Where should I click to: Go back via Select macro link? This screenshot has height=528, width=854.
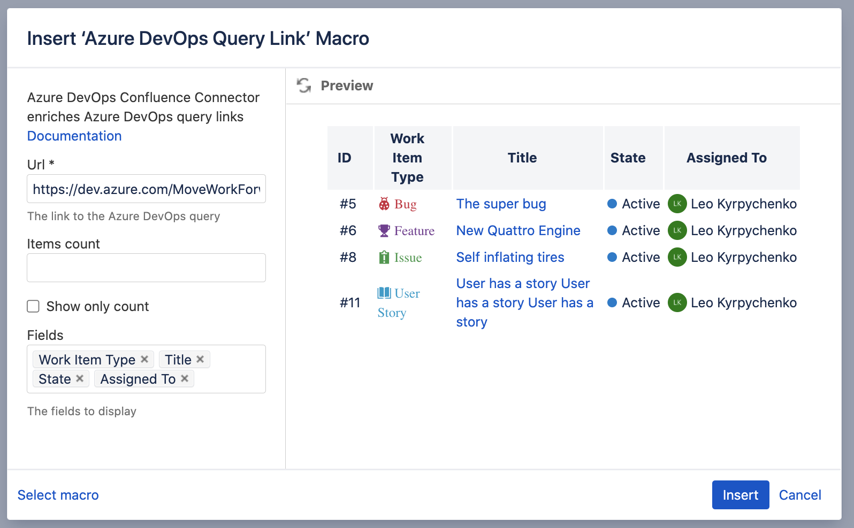58,495
